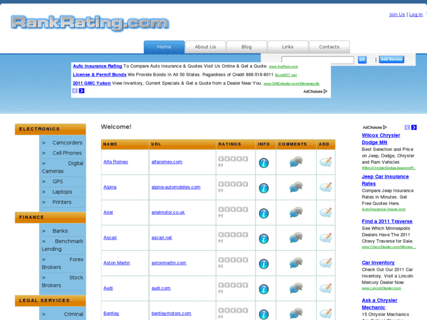This screenshot has width=427, height=320.
Task: Click next arrow in right sidebar ads
Action: point(414,127)
